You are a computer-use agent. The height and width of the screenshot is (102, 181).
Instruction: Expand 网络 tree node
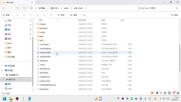pos(3,84)
